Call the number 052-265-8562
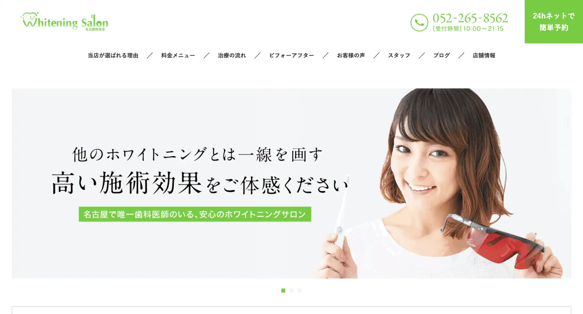 (x=470, y=18)
